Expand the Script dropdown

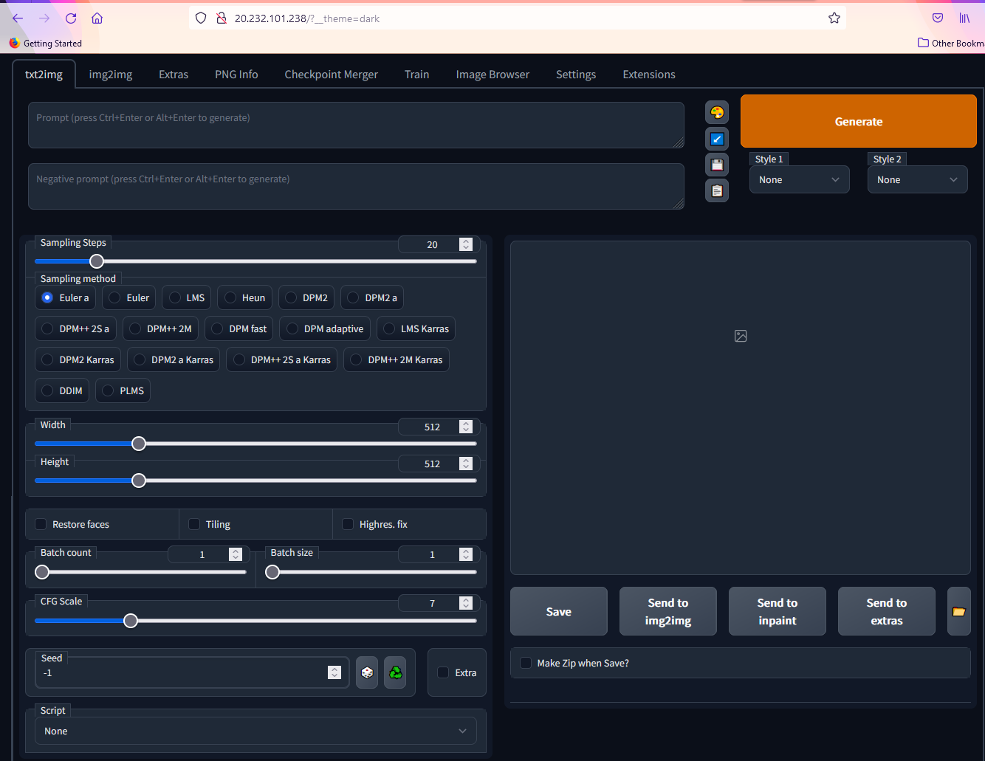255,731
